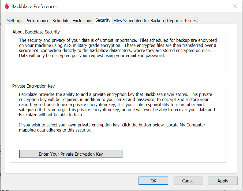243x191 pixels.
Task: Switch to the Settings tab
Action: (15, 21)
